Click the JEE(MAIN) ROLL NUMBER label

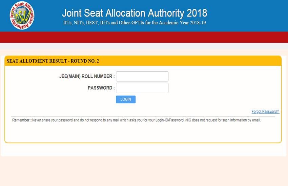click(87, 77)
